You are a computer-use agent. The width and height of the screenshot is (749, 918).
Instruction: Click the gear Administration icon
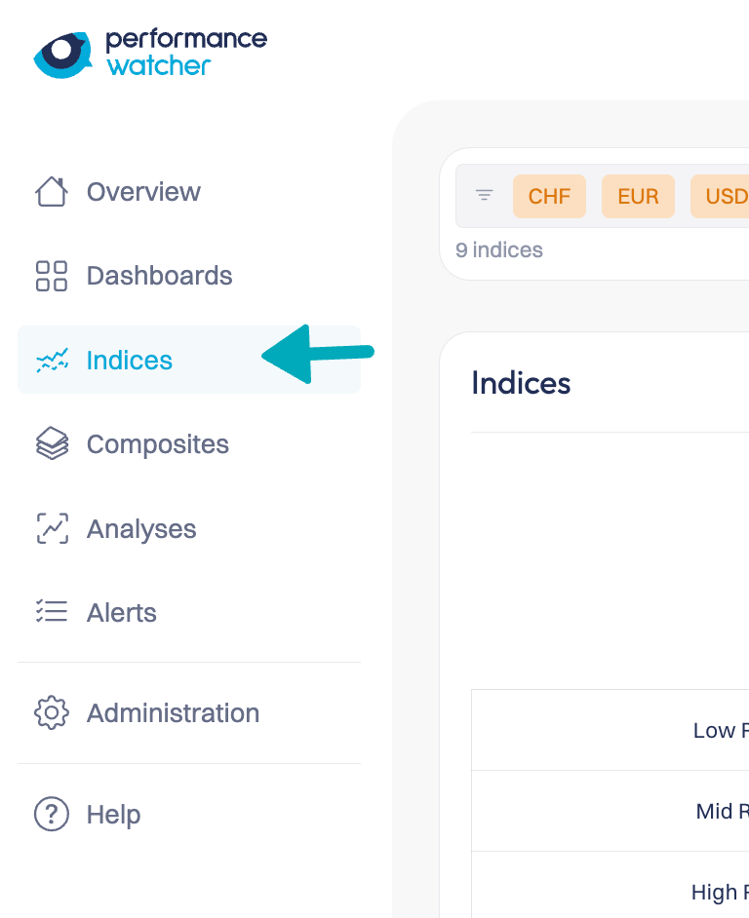point(52,713)
